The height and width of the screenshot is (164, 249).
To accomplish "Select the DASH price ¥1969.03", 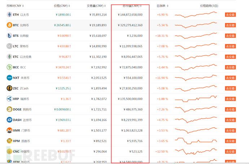I will (x=63, y=120).
